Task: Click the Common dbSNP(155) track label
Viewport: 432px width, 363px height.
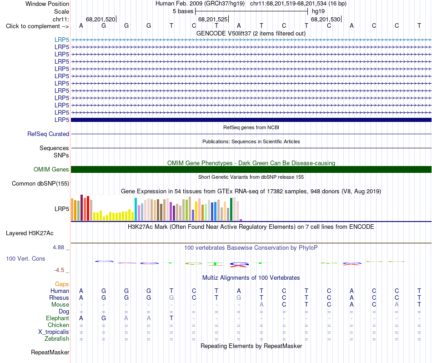Action: tap(40, 184)
